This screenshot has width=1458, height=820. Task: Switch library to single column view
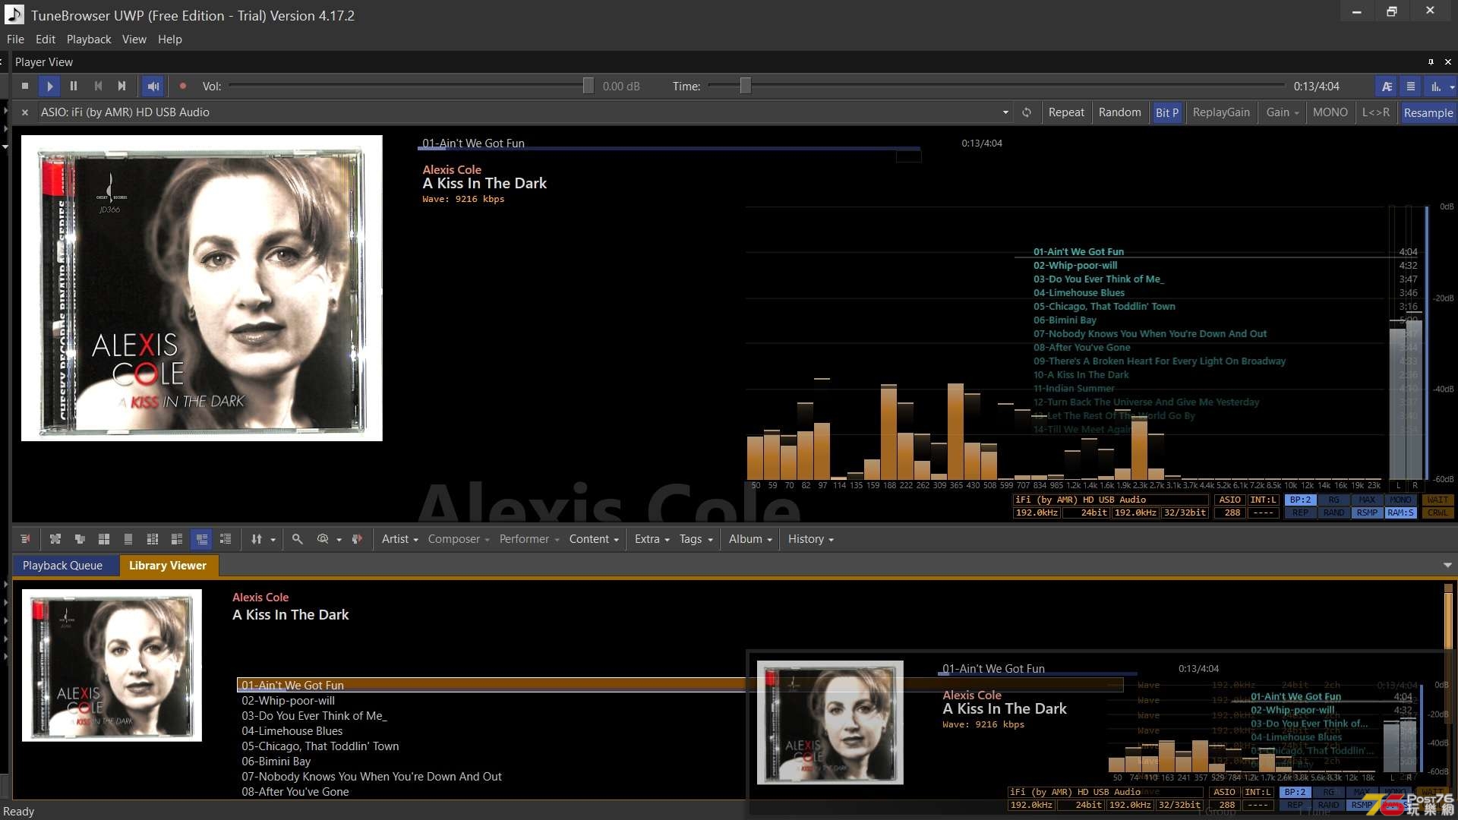(x=128, y=539)
